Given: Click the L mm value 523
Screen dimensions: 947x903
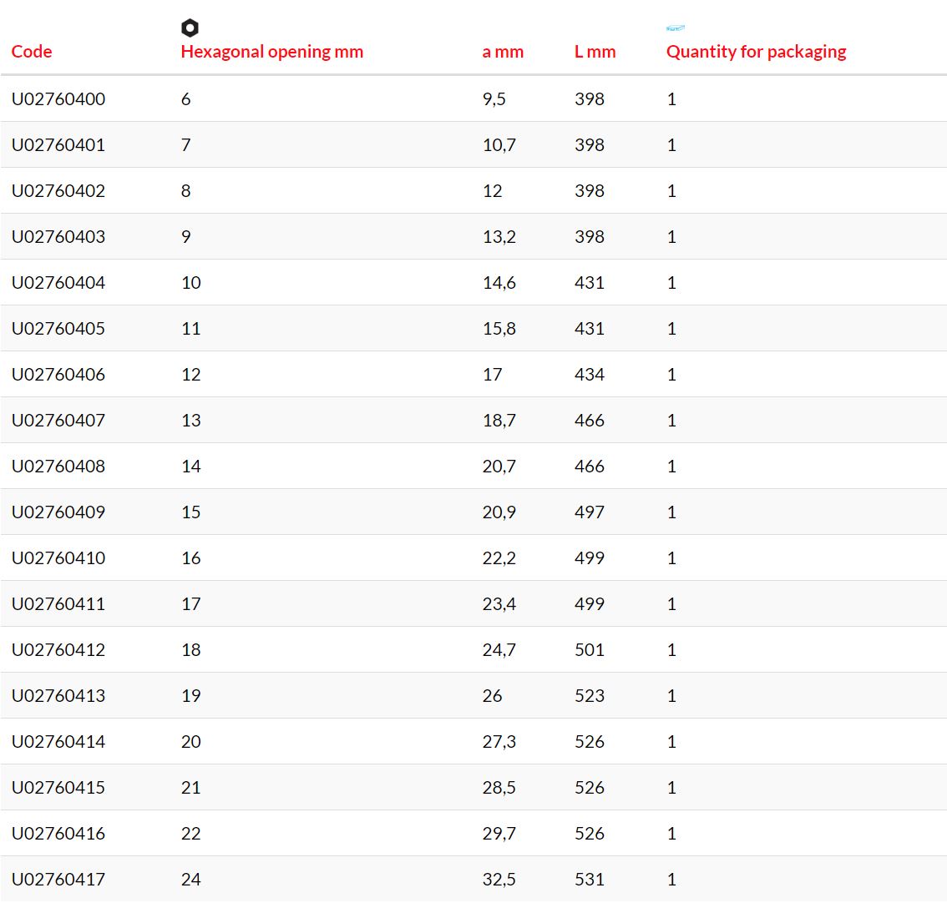Looking at the screenshot, I should (x=589, y=695).
